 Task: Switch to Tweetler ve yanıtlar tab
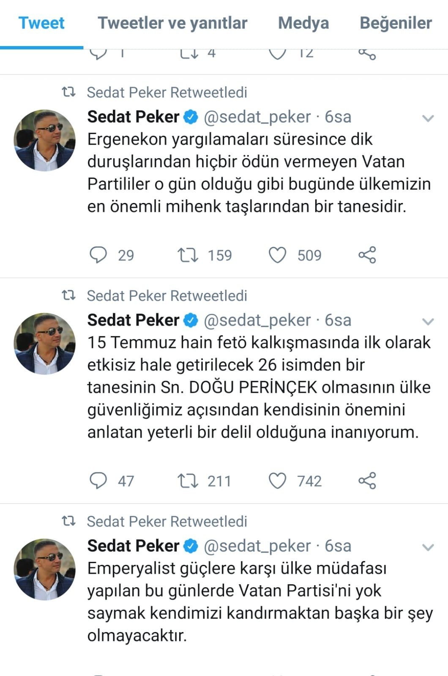(x=172, y=23)
